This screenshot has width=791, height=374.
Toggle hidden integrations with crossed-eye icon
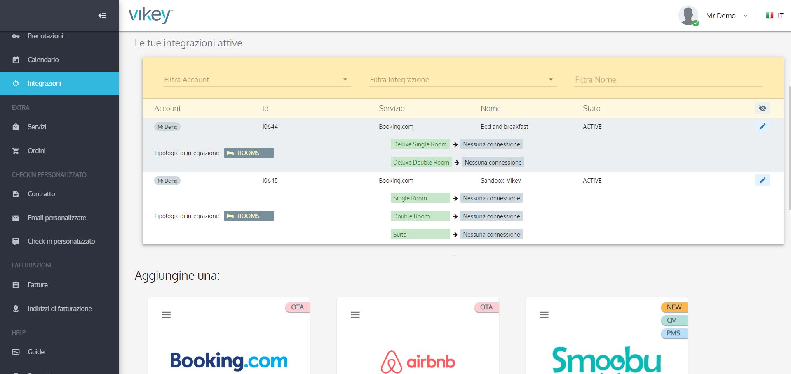[762, 108]
